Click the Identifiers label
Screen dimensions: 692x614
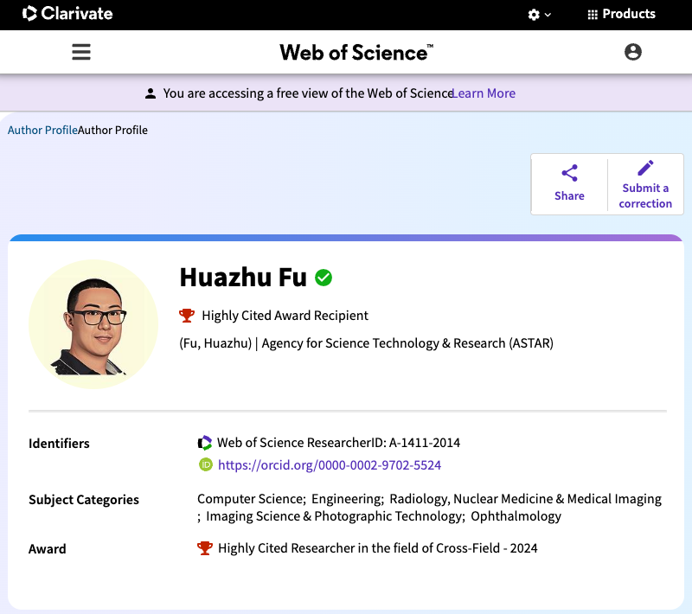pyautogui.click(x=59, y=444)
